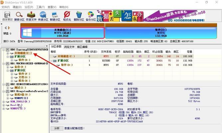Switch to the 浏览文件 tab
The width and height of the screenshot is (222, 133).
pos(69,47)
